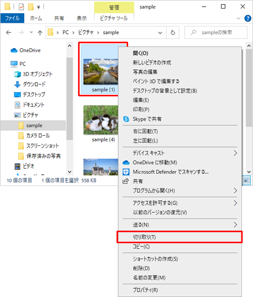Switch to the ホーム ribbon tab

click(x=36, y=18)
